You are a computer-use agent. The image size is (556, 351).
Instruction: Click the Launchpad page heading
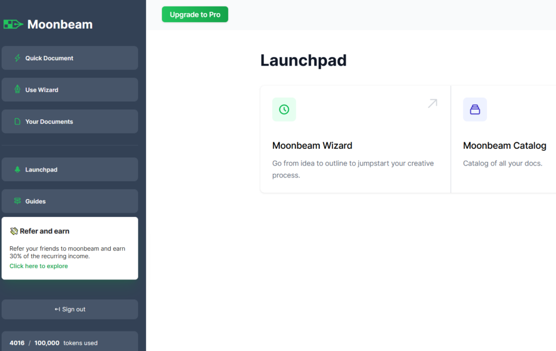304,60
